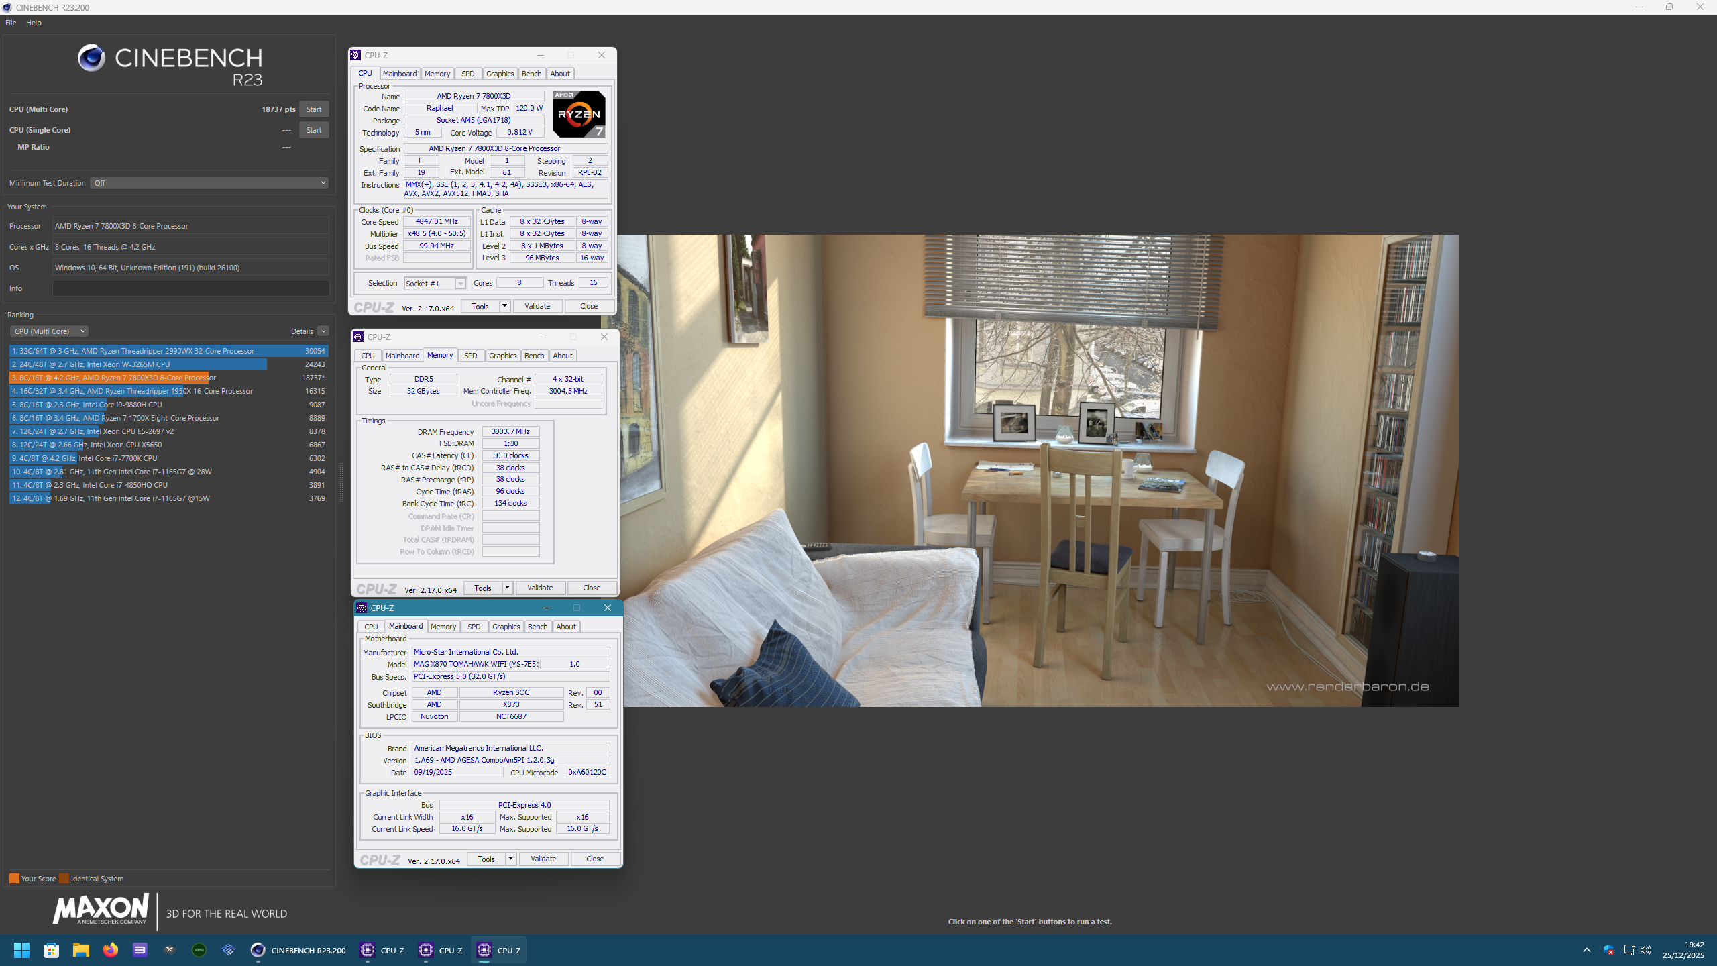This screenshot has width=1717, height=966.
Task: Click Tools button in CPU-Z Memory window
Action: (483, 588)
